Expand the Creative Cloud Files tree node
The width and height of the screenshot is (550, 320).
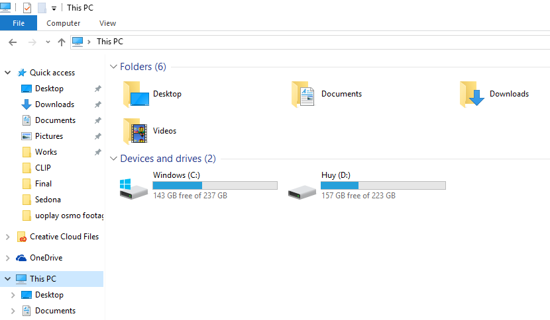[x=8, y=237]
